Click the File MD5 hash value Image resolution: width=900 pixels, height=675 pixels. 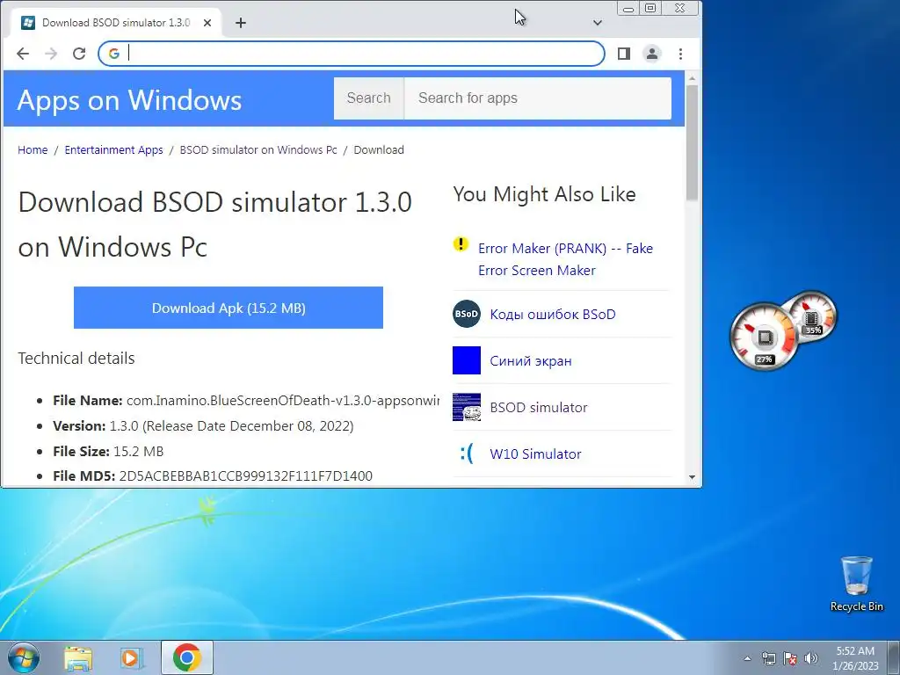[x=246, y=475]
